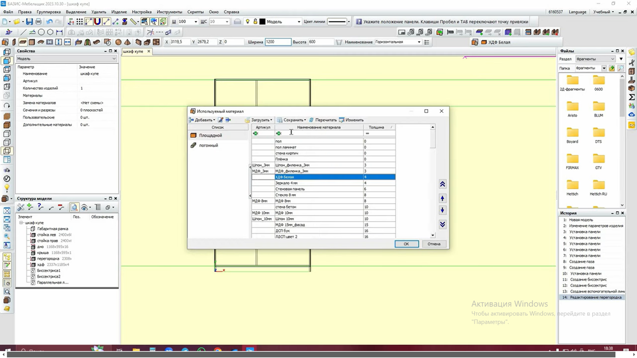Open the Изделие menu
This screenshot has height=358, width=637.
[x=119, y=12]
